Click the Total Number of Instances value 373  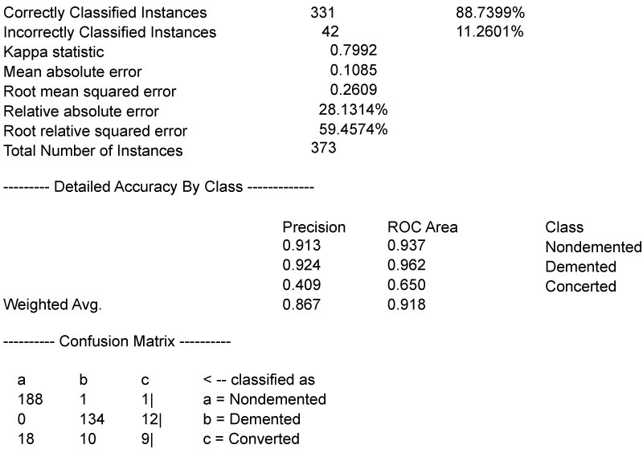323,149
